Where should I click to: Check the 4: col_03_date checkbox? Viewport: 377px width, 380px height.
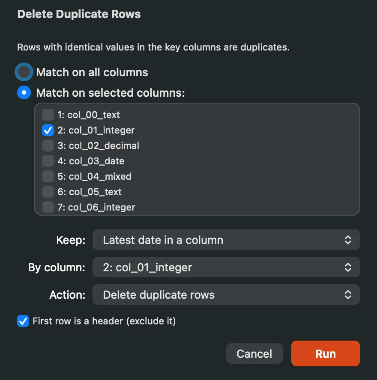pos(48,161)
